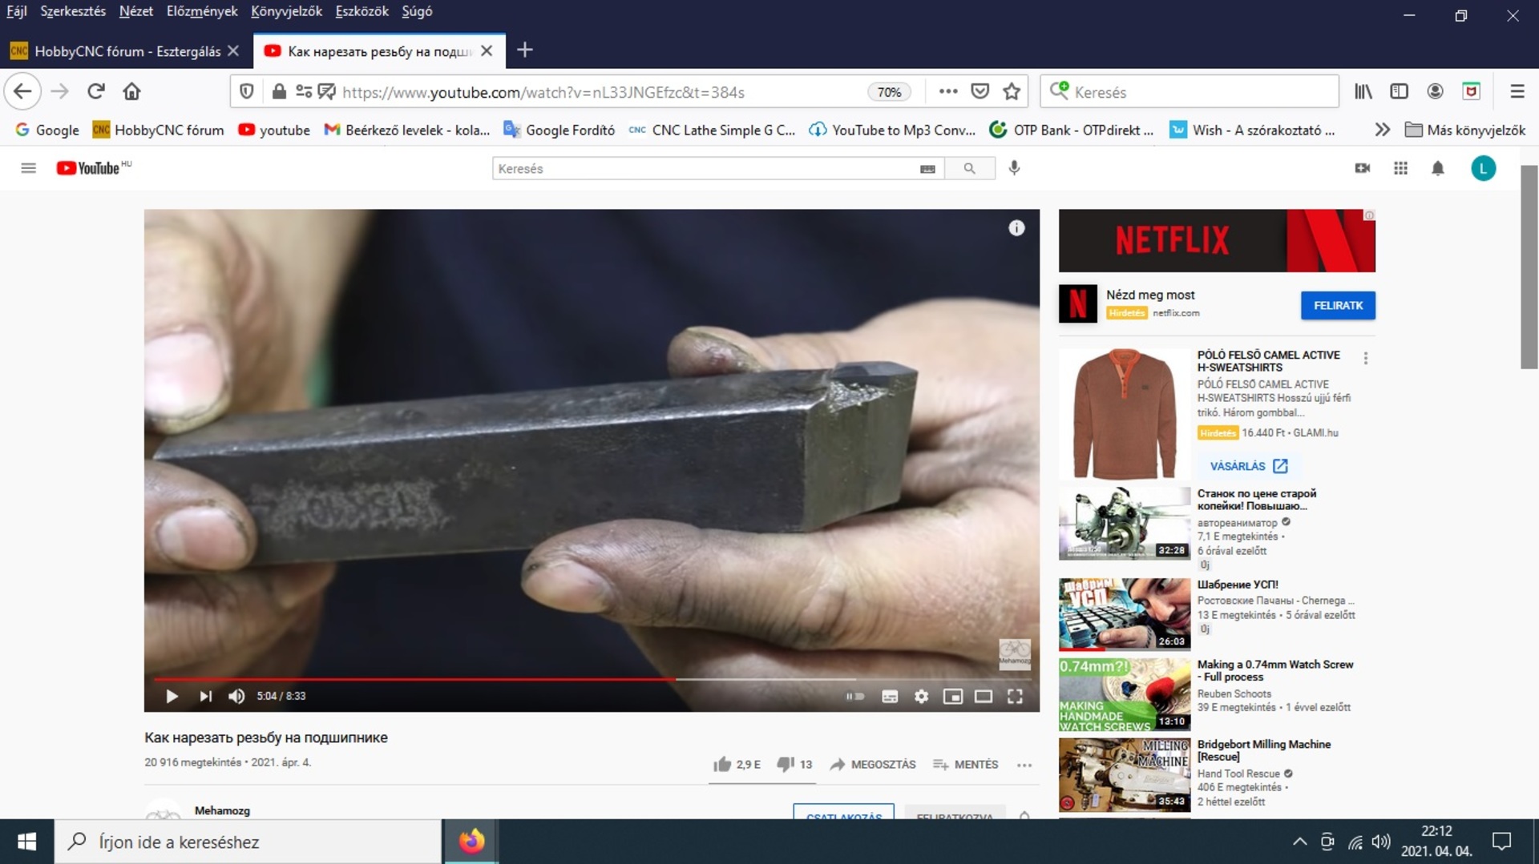Mute the video player volume
This screenshot has width=1539, height=864.
236,696
